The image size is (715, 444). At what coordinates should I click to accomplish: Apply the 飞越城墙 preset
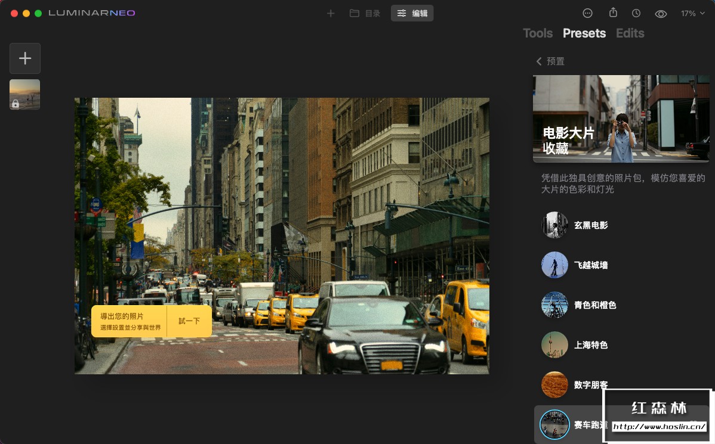590,265
